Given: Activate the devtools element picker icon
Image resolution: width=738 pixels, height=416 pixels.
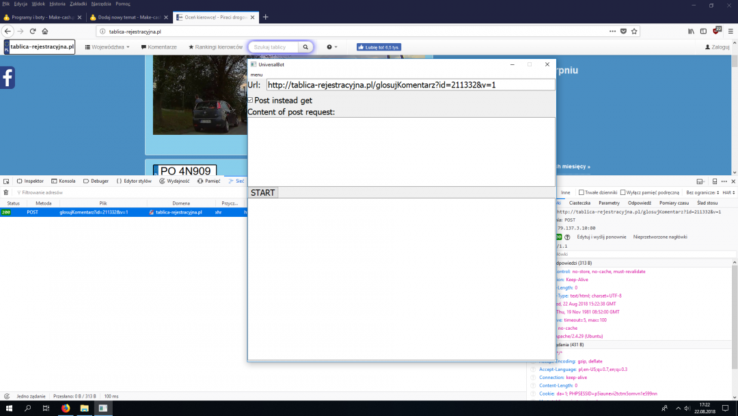Looking at the screenshot, I should point(6,181).
